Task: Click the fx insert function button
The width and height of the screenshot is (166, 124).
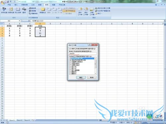Action: (29, 21)
